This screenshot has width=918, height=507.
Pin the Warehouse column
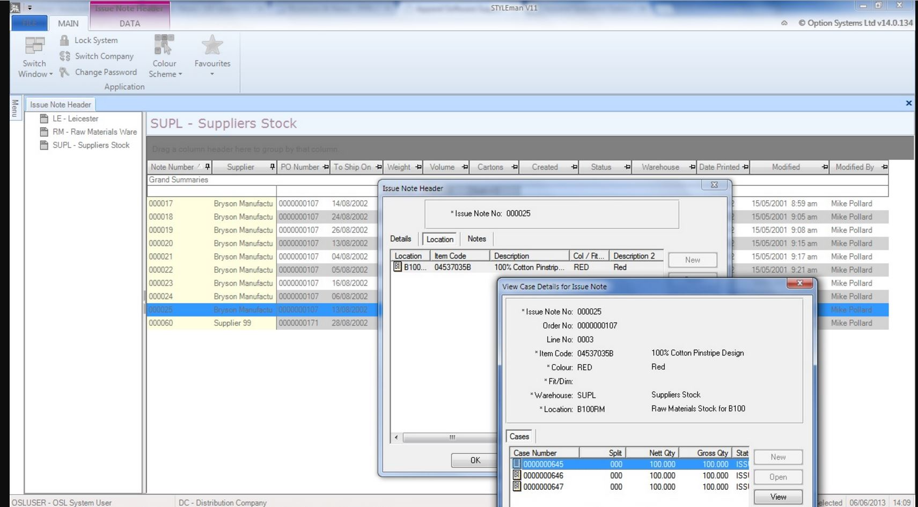coord(692,167)
